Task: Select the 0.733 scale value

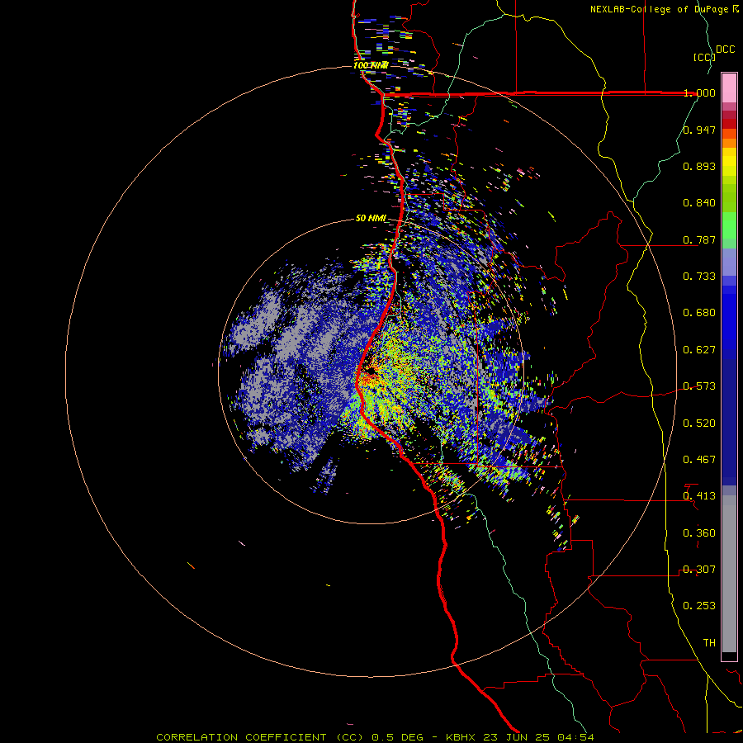Action: [699, 277]
